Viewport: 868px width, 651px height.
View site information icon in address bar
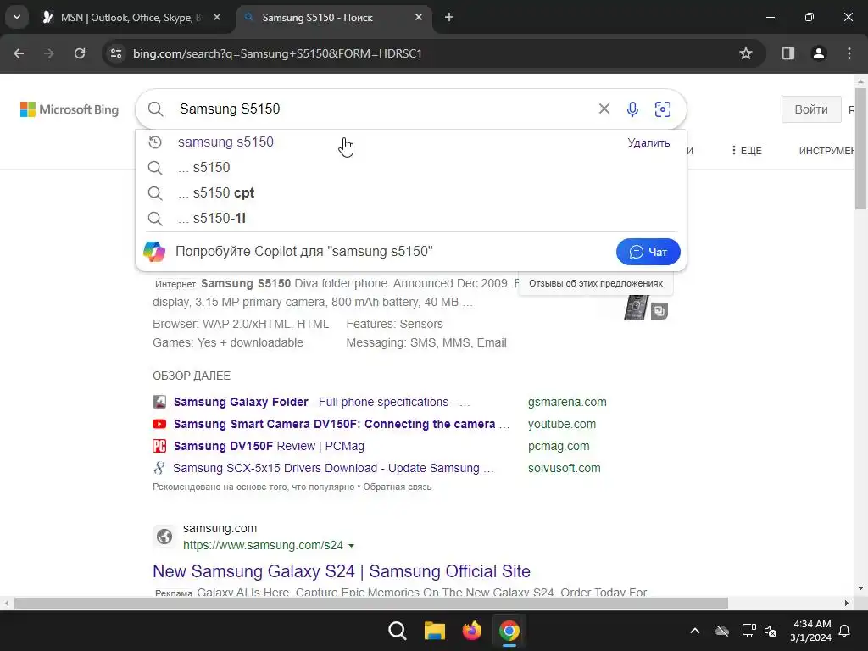tap(116, 53)
